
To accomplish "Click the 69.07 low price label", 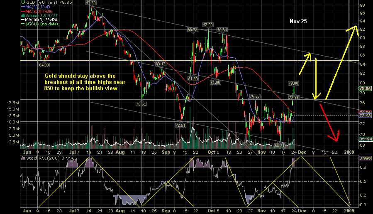I will click(x=248, y=144).
